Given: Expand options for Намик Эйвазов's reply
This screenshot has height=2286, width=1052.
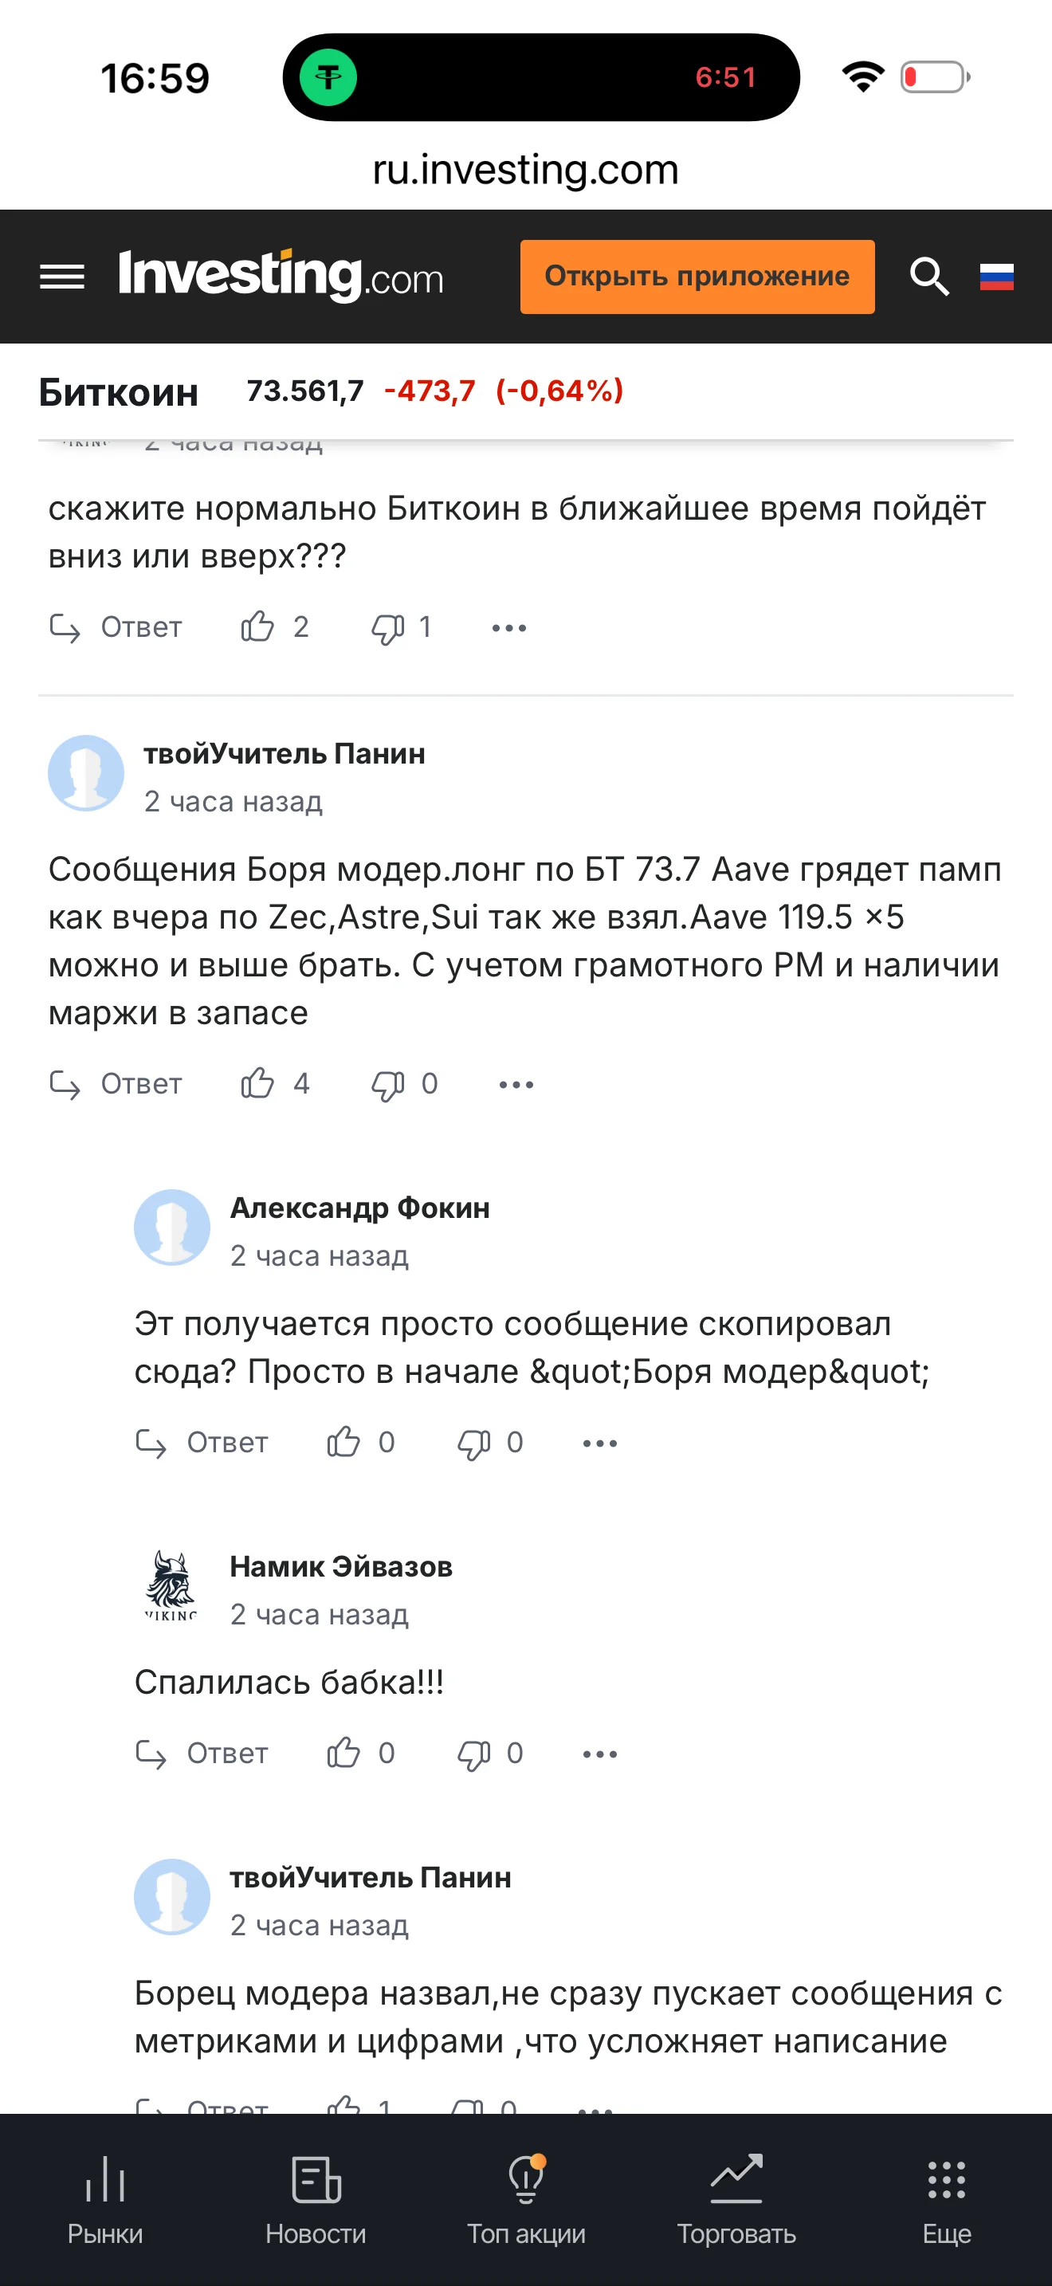Looking at the screenshot, I should tap(599, 1754).
